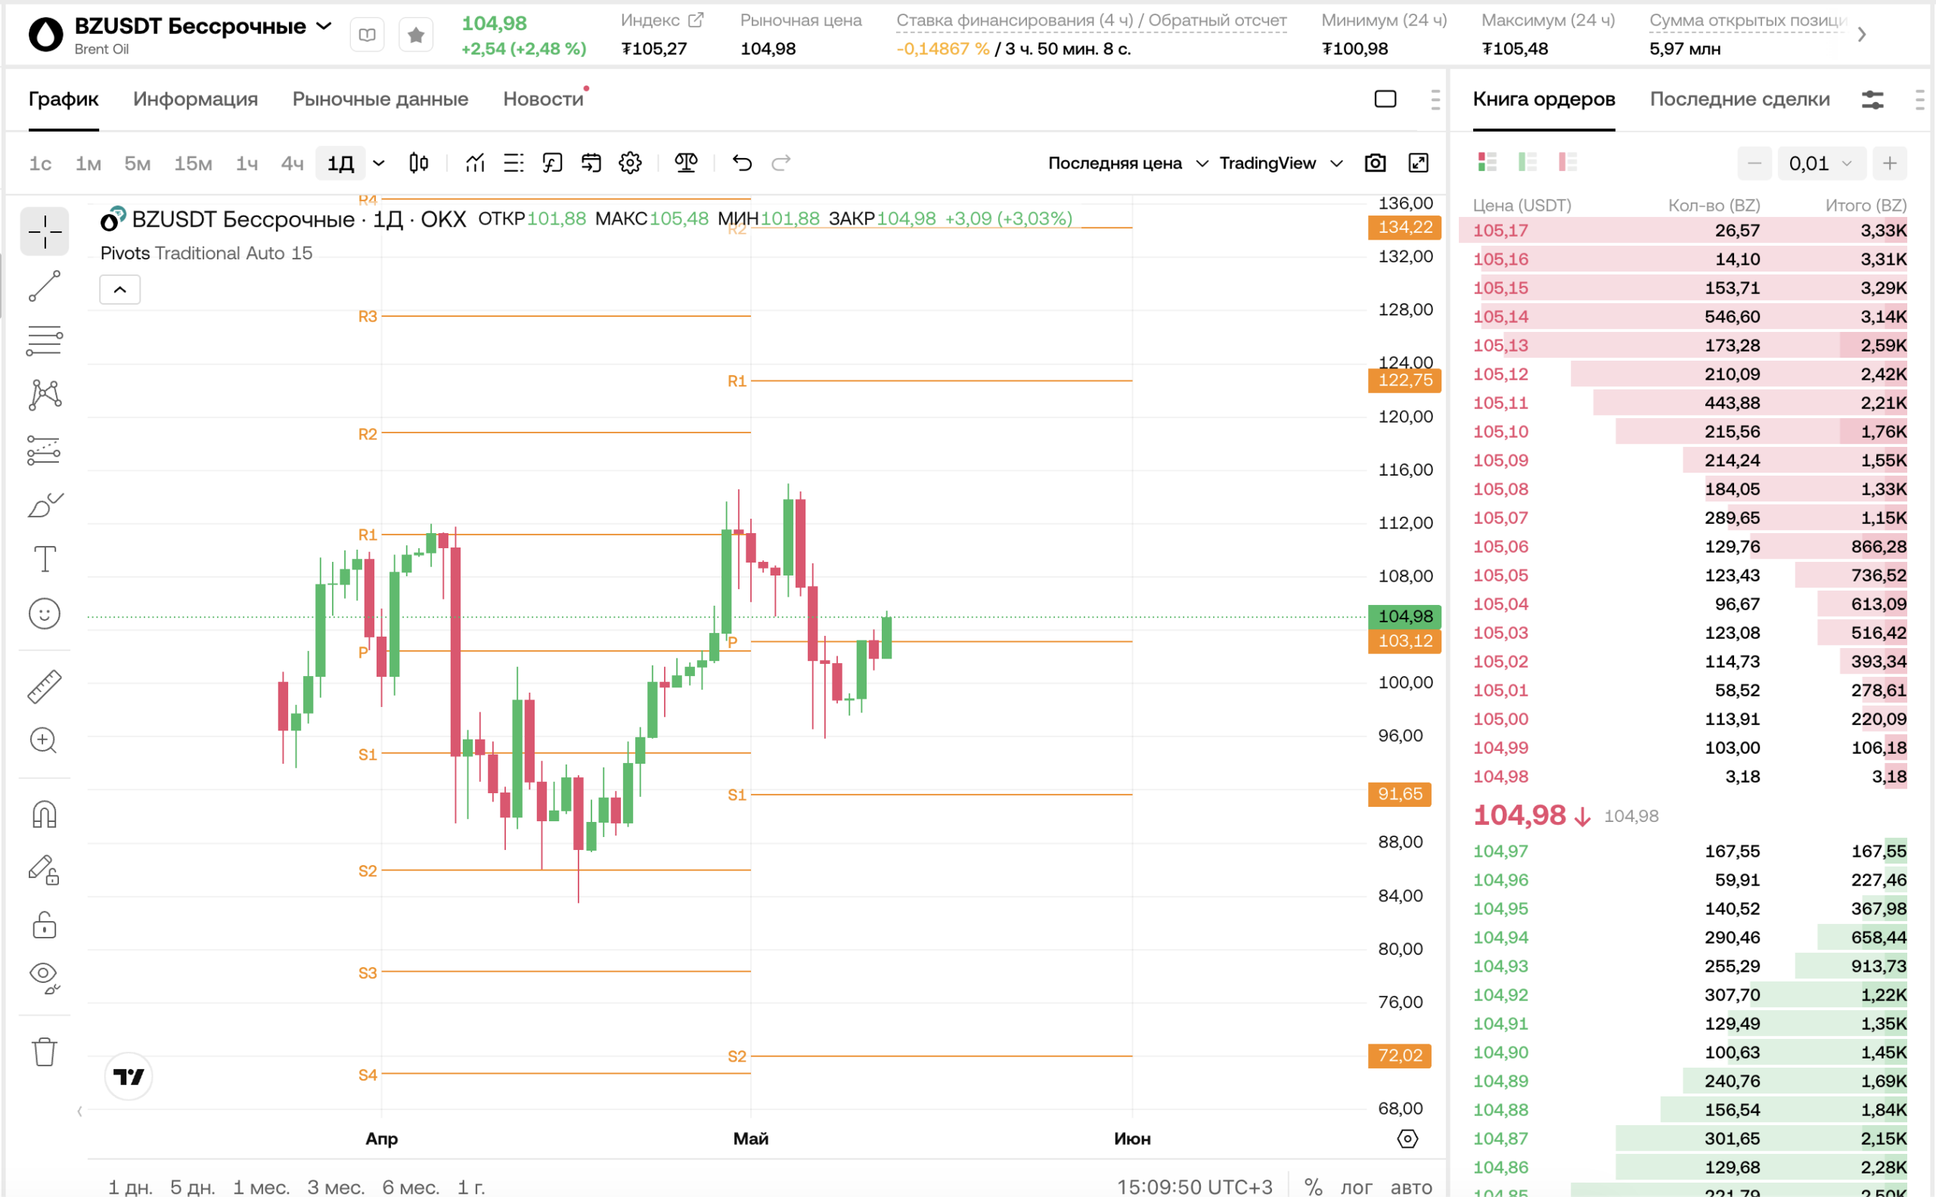Open the Новости tab
Image resolution: width=1936 pixels, height=1197 pixels.
tap(543, 99)
